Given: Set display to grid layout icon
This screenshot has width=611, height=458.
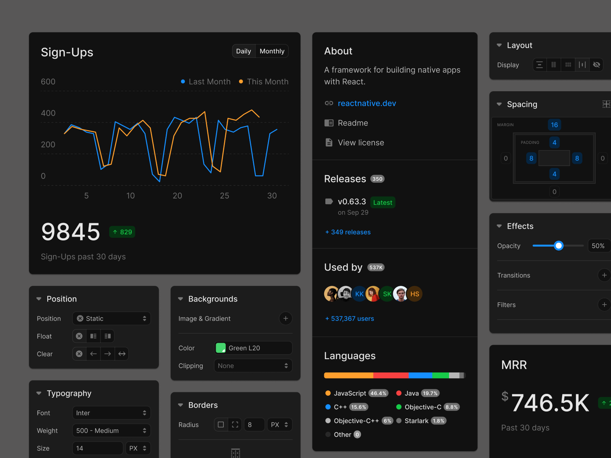Looking at the screenshot, I should coord(568,65).
